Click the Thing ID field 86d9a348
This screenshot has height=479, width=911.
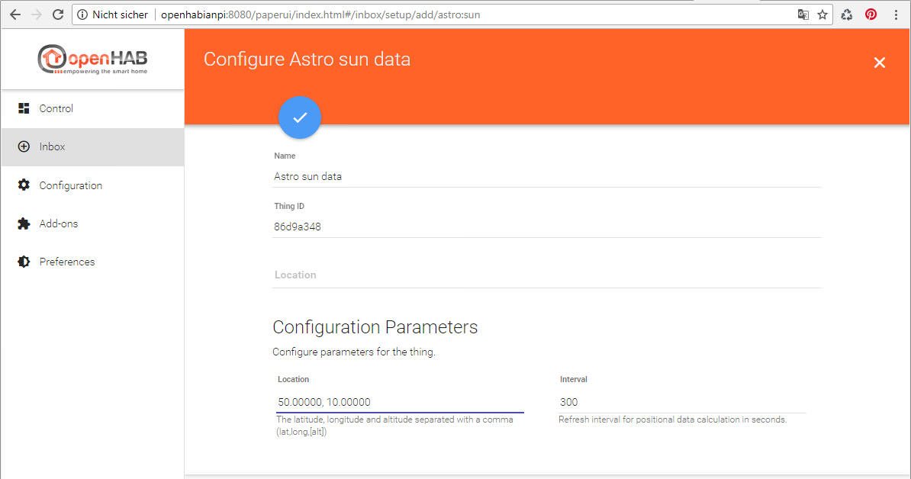[x=547, y=227]
